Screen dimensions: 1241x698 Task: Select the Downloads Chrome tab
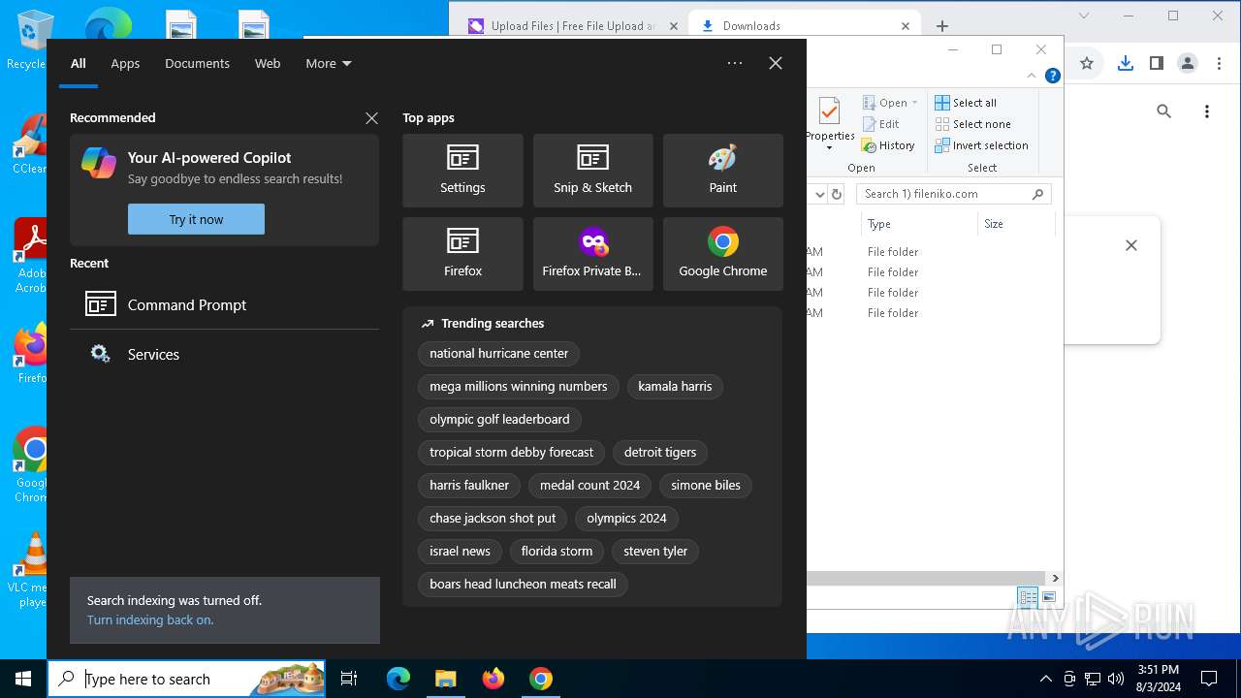coord(804,26)
